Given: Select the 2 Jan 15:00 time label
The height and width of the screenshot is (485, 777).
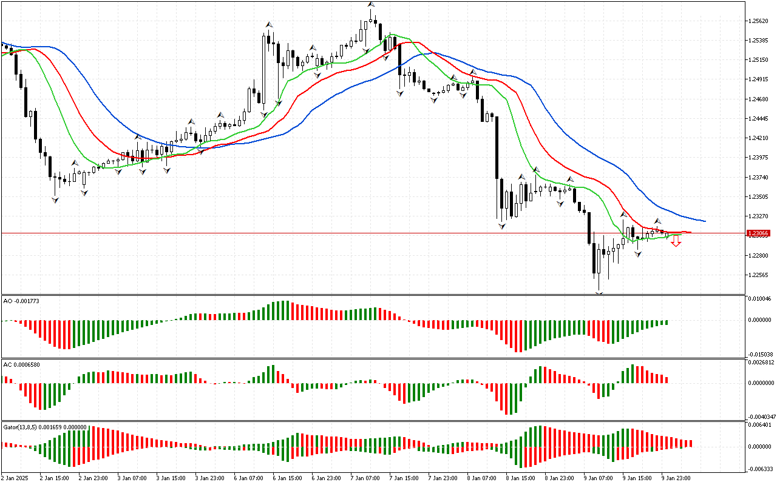Looking at the screenshot, I should point(54,478).
